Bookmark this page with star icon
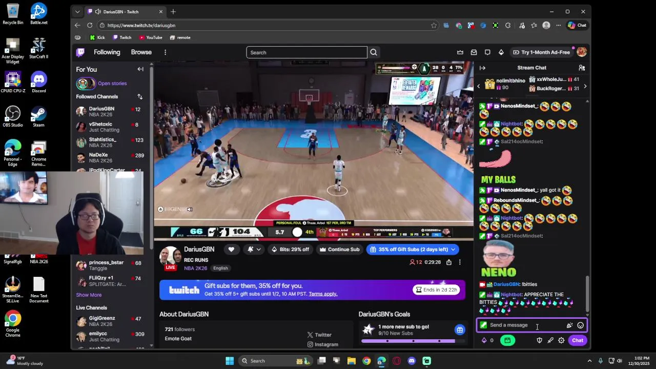This screenshot has height=369, width=656. click(x=434, y=25)
